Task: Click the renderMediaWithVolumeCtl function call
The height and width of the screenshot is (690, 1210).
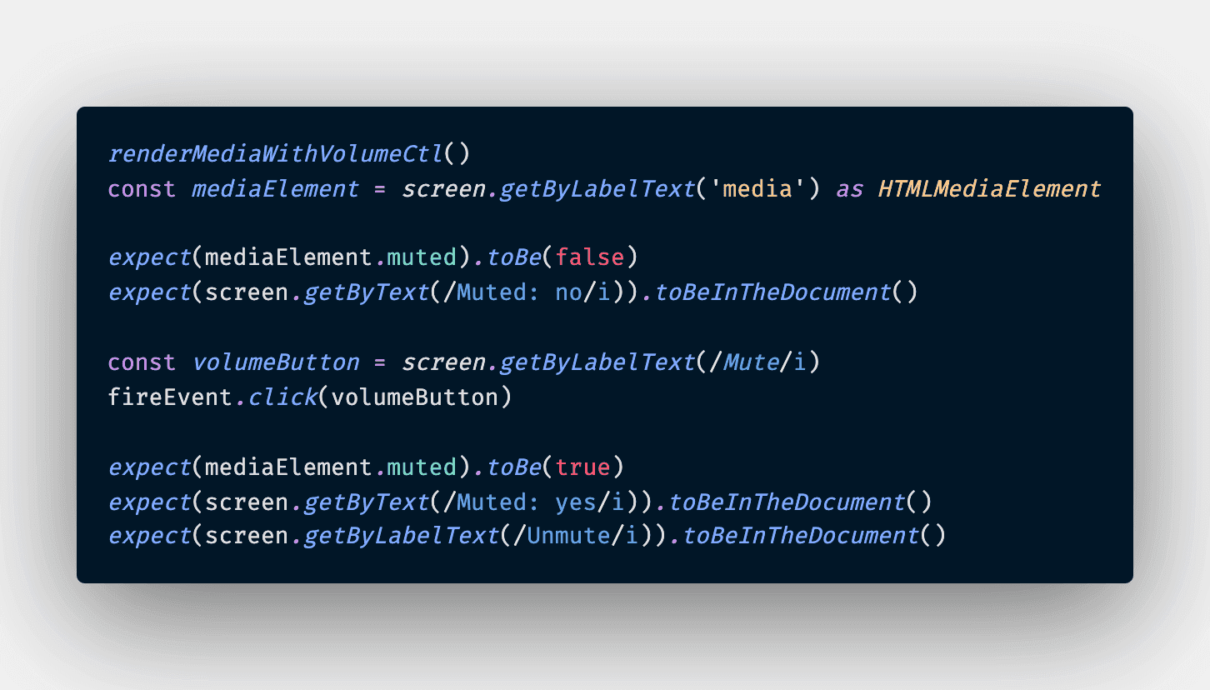Action: (x=275, y=154)
